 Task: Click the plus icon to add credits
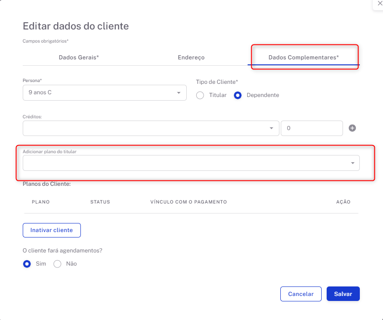(352, 128)
